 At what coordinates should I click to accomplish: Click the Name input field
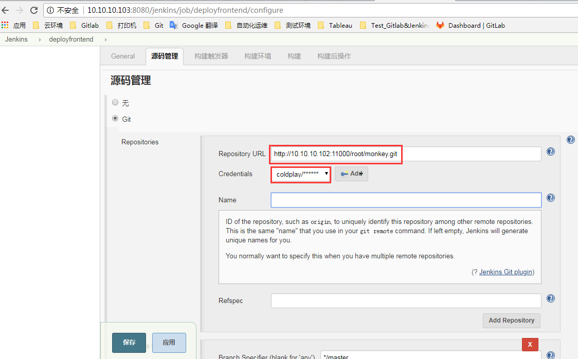coord(406,200)
